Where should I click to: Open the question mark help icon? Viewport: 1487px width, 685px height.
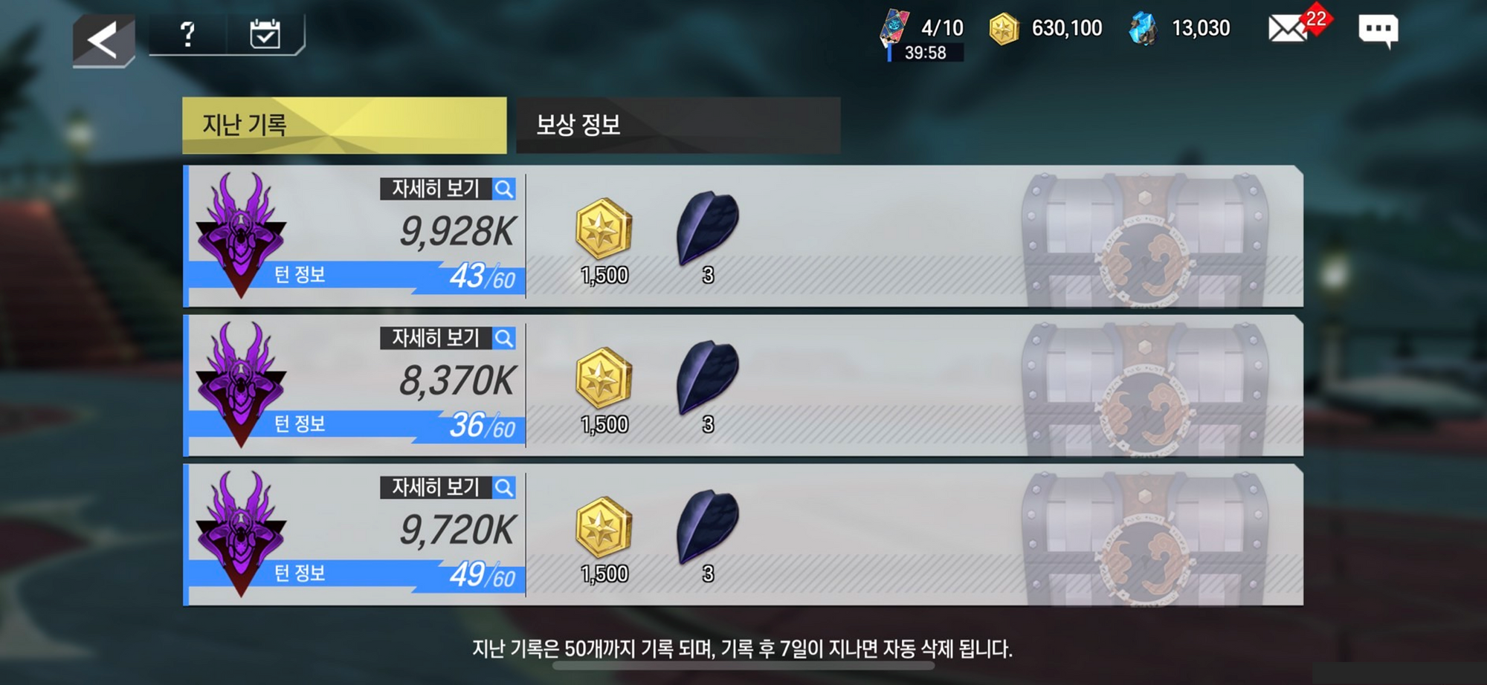point(187,34)
